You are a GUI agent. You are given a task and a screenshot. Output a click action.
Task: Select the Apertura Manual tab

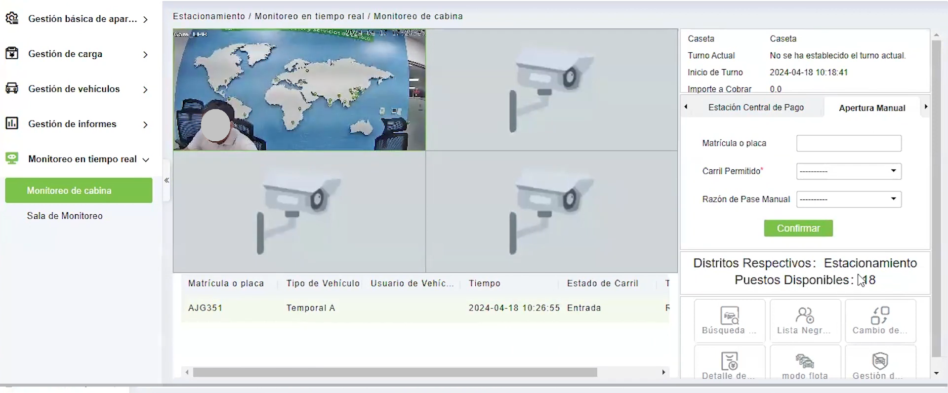click(871, 108)
